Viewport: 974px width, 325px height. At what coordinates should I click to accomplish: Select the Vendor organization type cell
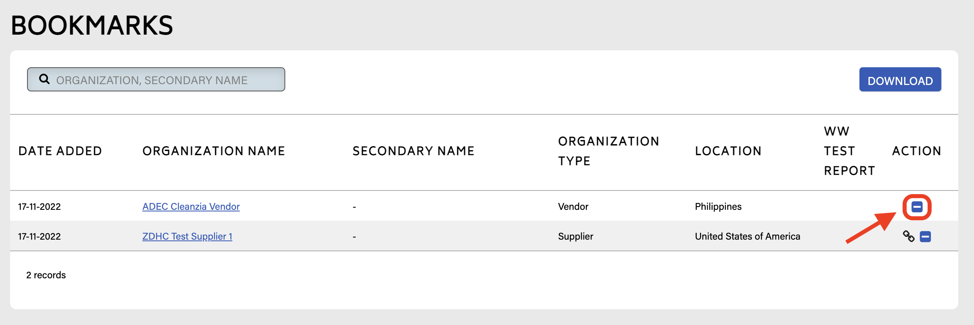click(573, 207)
